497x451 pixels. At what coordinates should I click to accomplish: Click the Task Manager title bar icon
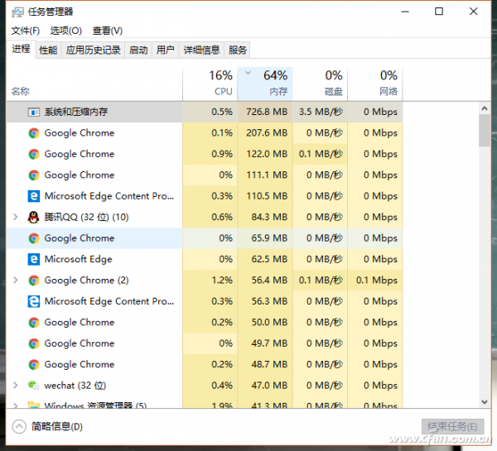[17, 12]
